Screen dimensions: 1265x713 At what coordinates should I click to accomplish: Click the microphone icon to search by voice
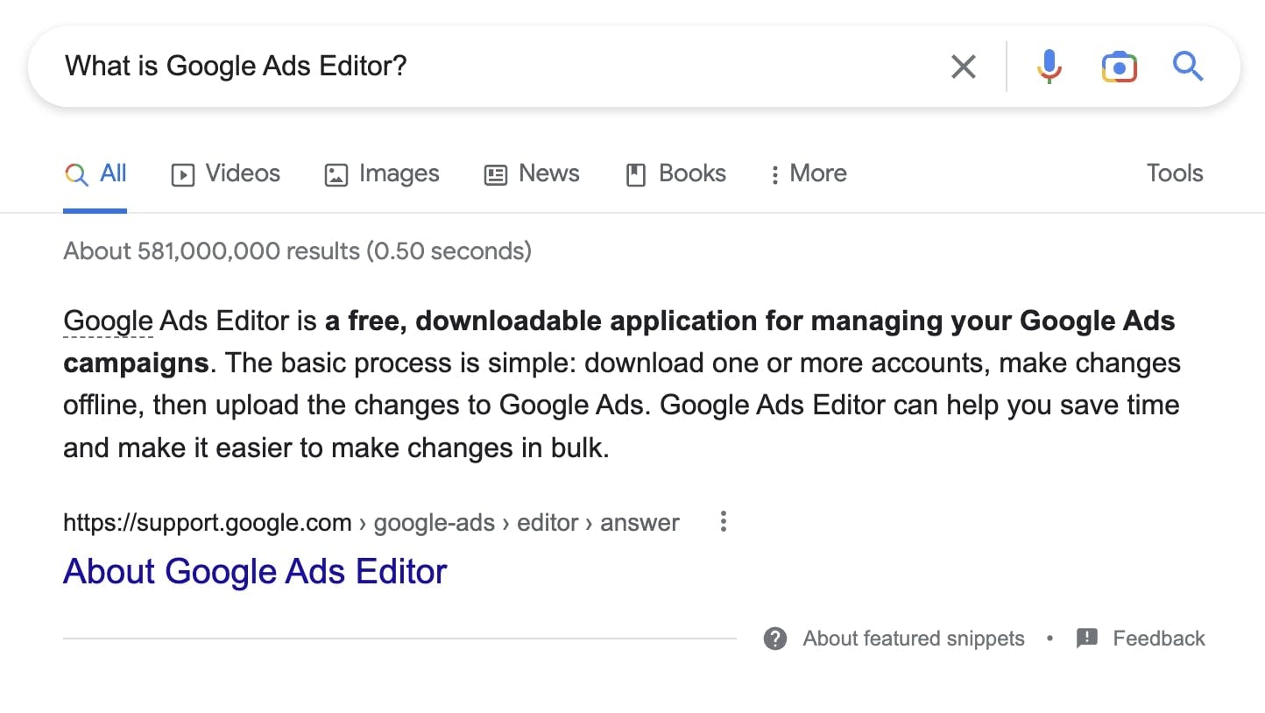tap(1049, 66)
